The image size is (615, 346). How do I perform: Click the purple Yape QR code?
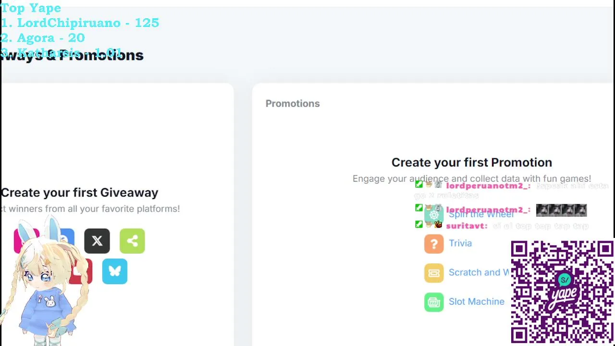(x=562, y=292)
